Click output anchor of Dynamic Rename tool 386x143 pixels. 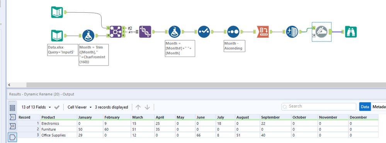click(330, 32)
